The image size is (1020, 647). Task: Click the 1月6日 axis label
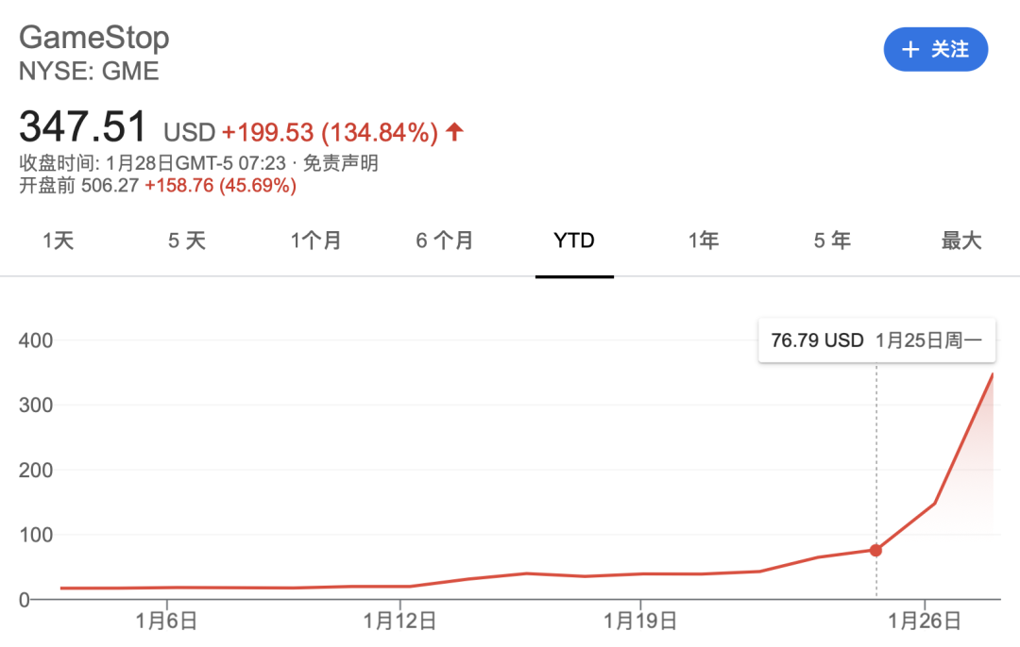(x=167, y=621)
